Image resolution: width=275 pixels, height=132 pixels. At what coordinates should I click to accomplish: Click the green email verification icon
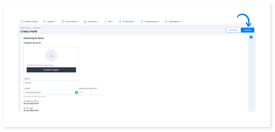[76, 92]
